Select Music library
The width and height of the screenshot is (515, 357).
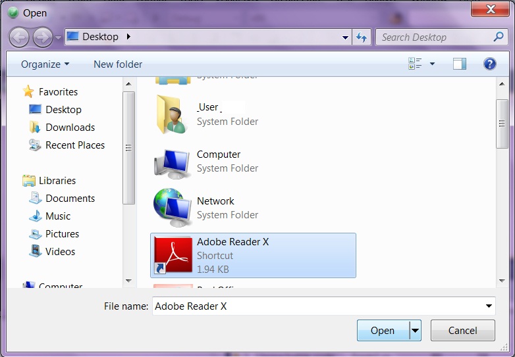point(58,216)
